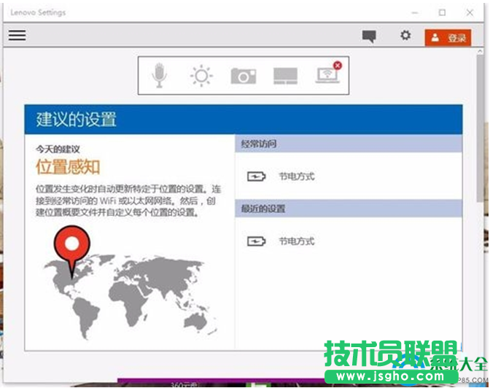Click the battery icon under 经常访问
This screenshot has height=388, width=490.
point(257,176)
